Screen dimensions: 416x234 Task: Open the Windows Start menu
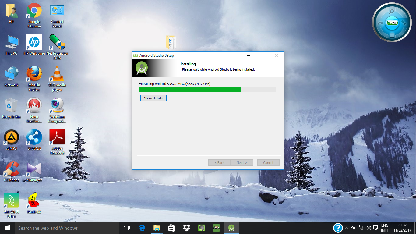7,228
